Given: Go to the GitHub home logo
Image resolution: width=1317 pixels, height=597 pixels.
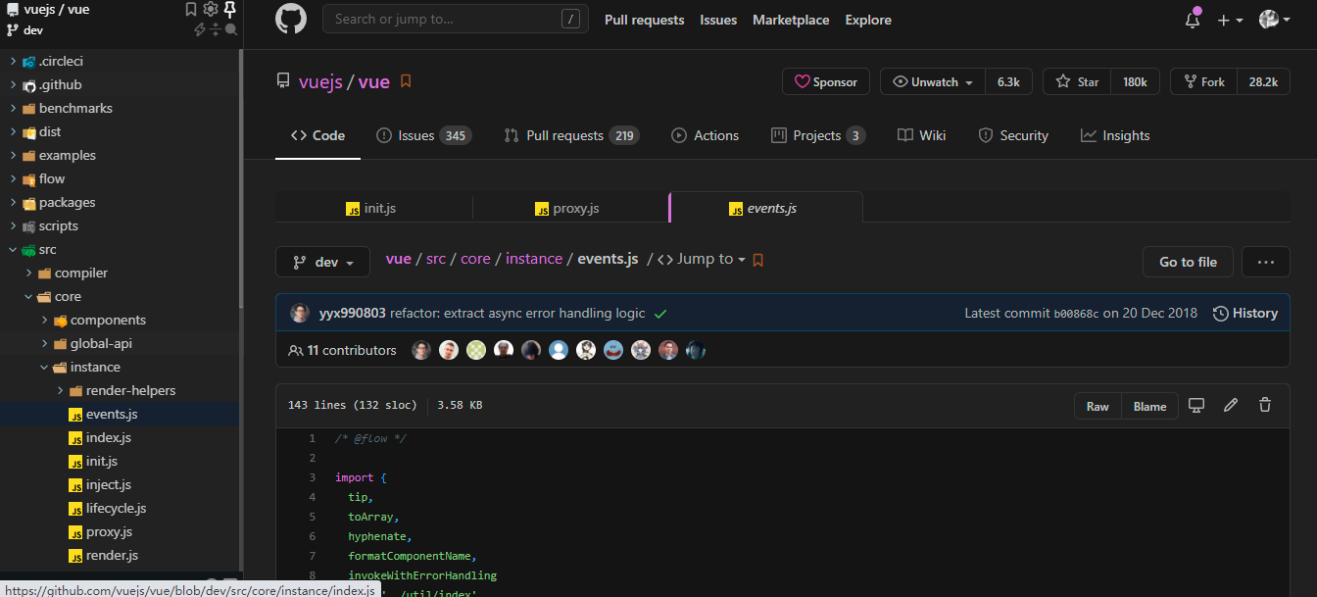Looking at the screenshot, I should point(291,20).
